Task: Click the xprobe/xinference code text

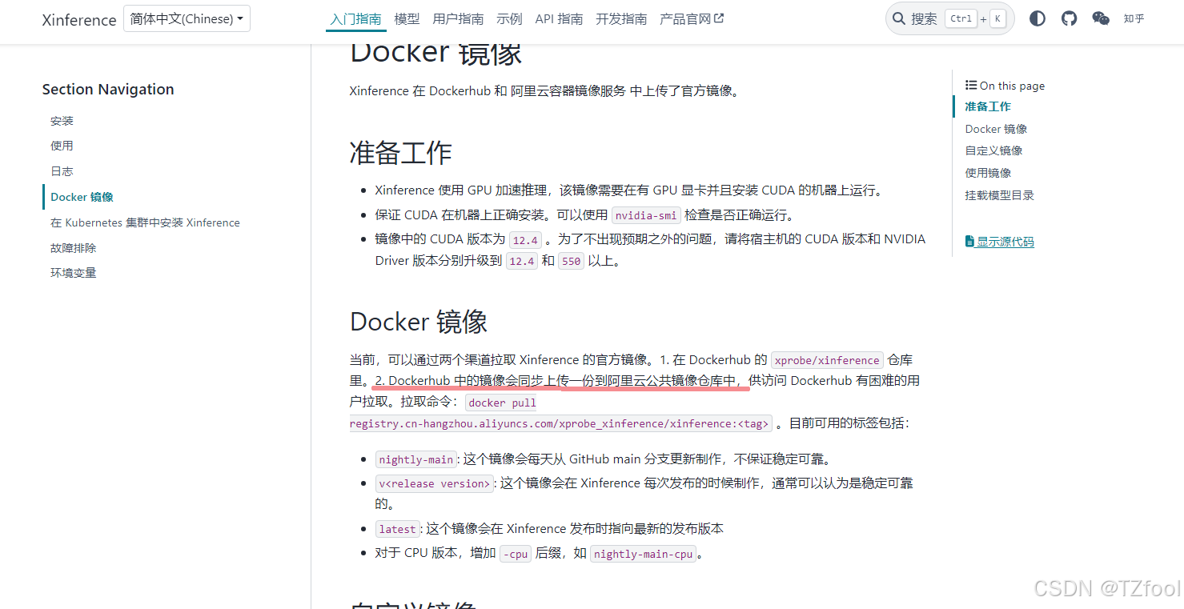Action: point(827,360)
